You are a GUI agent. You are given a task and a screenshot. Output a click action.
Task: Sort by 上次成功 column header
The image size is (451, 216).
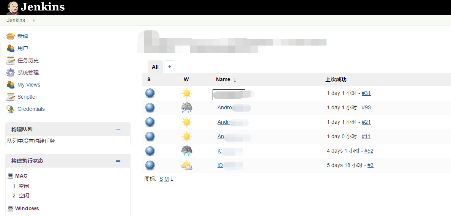coord(336,80)
